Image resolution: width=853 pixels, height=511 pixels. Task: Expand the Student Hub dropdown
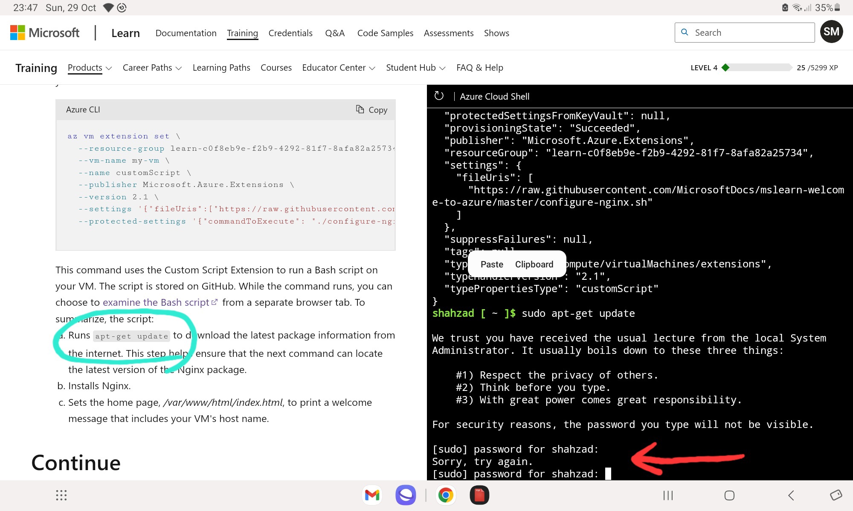[415, 67]
